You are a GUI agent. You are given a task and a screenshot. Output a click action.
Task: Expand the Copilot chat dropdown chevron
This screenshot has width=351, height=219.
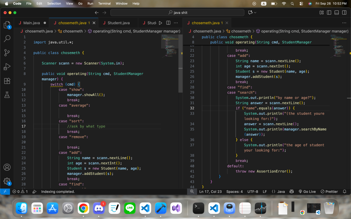click(x=255, y=13)
